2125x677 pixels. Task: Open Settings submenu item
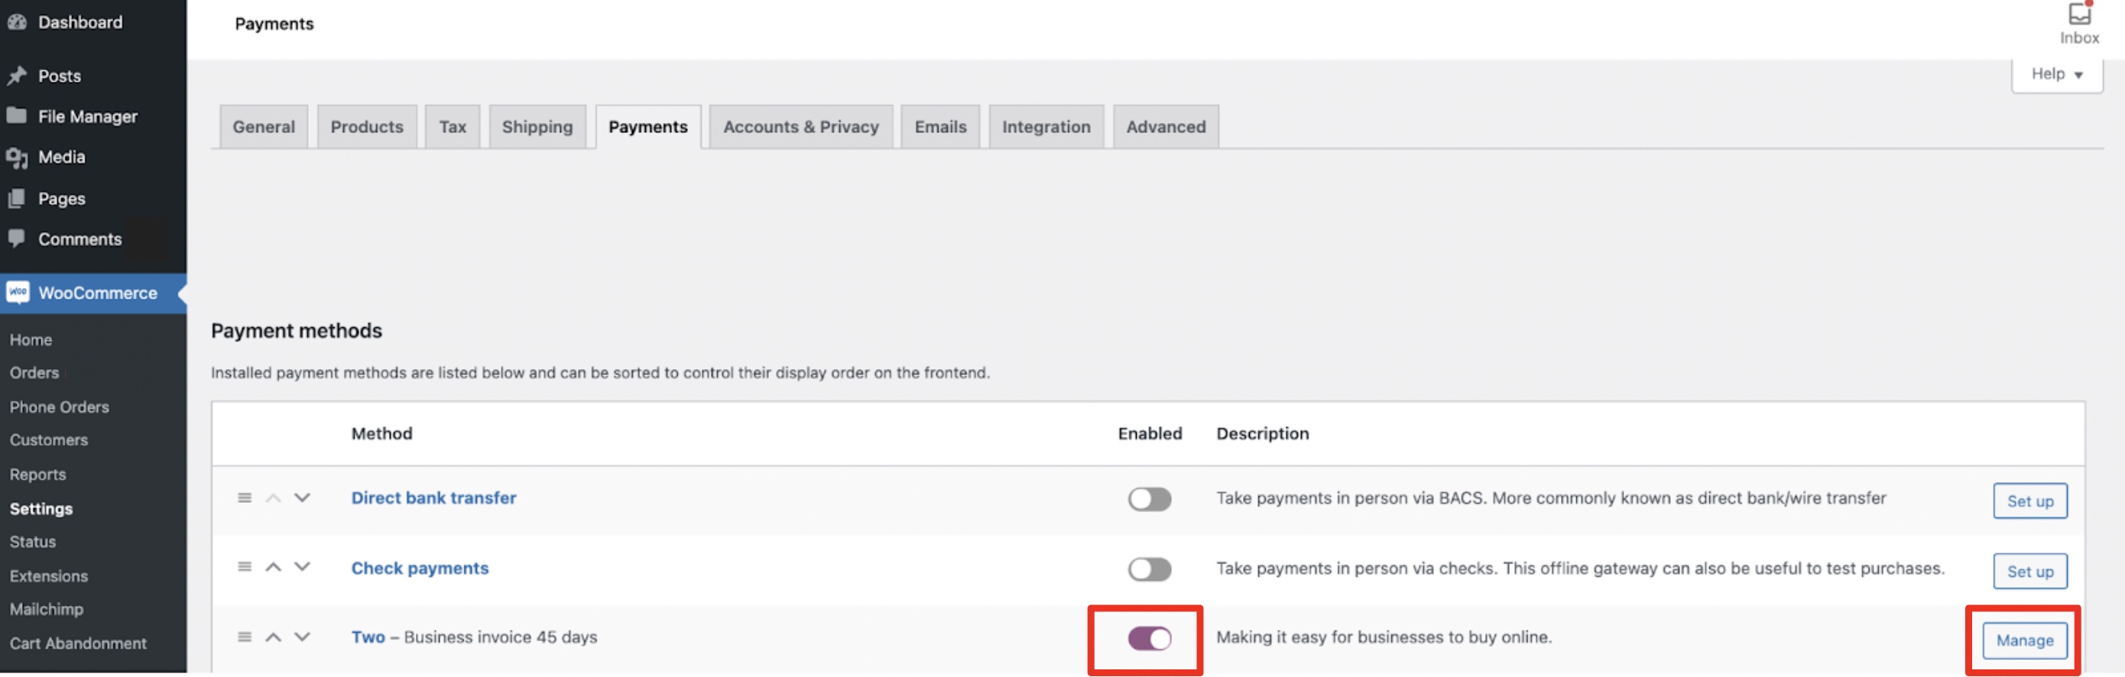tap(41, 509)
